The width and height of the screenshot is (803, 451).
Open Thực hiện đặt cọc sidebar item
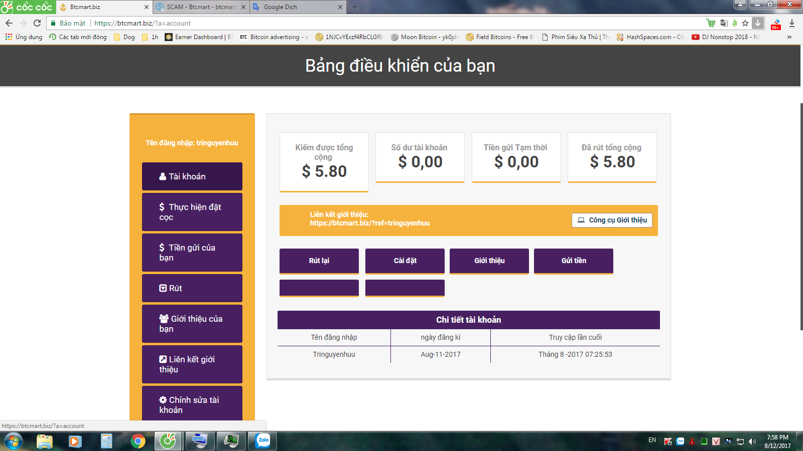click(192, 212)
